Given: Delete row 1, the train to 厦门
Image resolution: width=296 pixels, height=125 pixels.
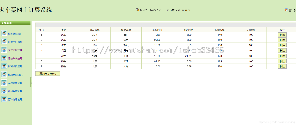Looking at the screenshot, I should point(282,35).
